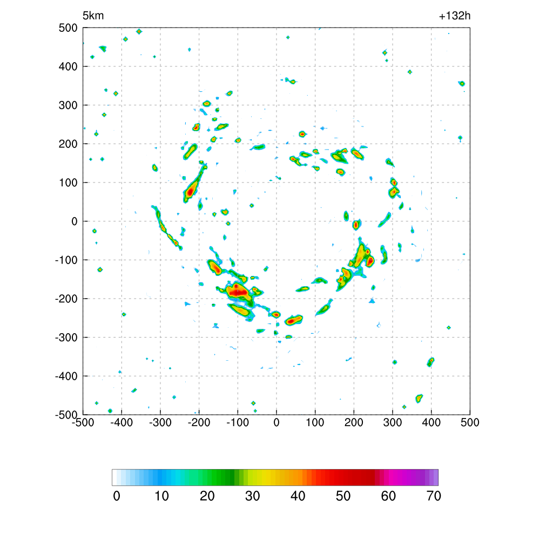Click the x-axis tick label "500"

pyautogui.click(x=470, y=422)
